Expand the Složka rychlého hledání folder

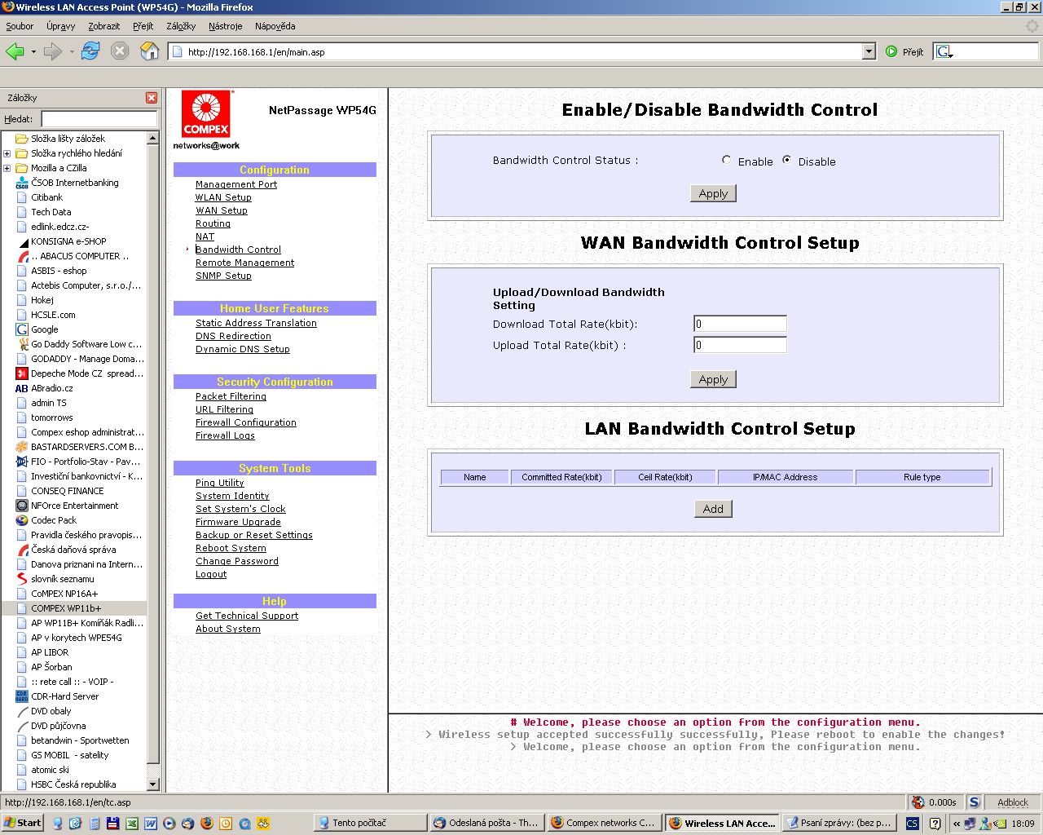pos(7,153)
